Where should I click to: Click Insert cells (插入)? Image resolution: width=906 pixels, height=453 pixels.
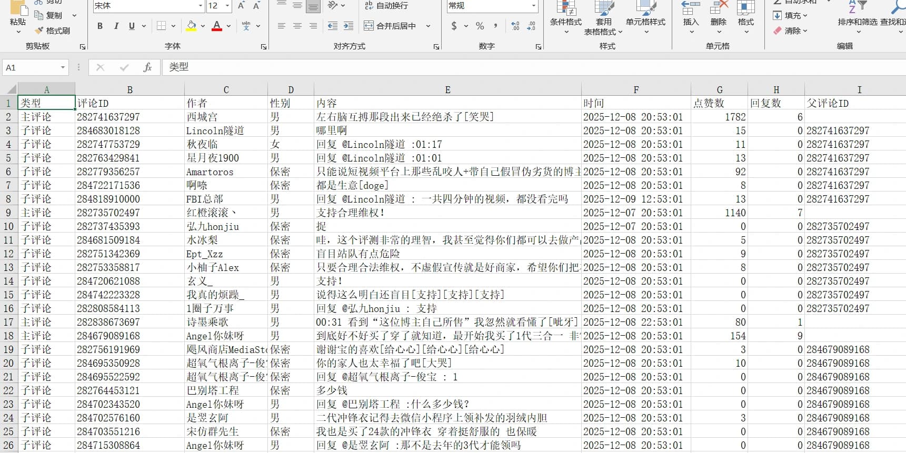pos(691,17)
